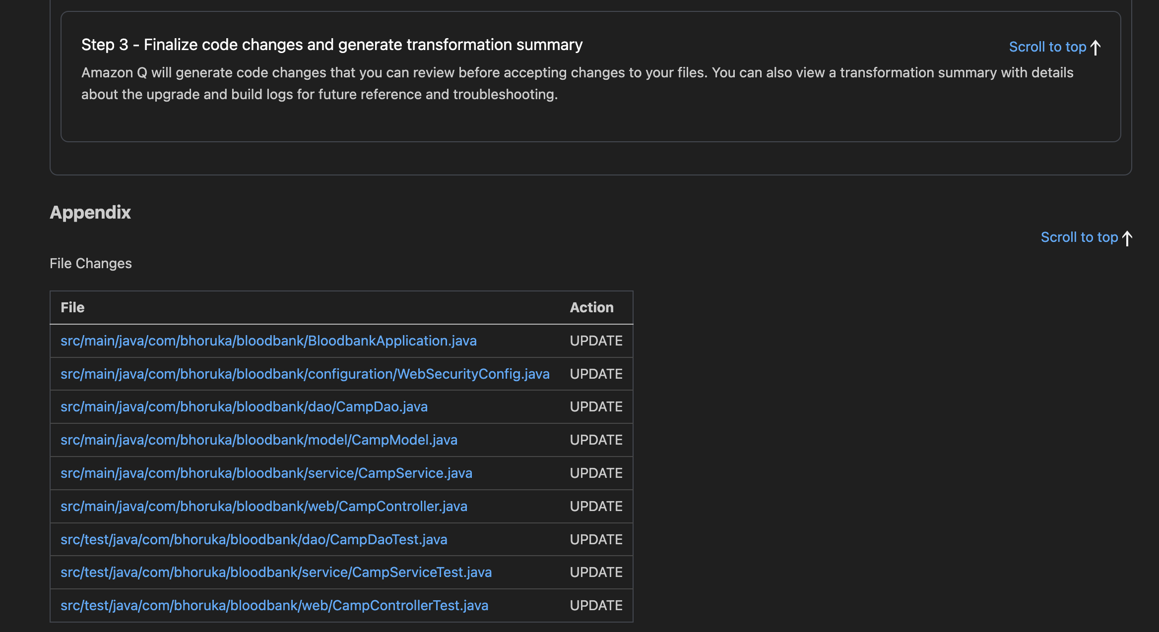Open BloodbankApplication.java file link

268,341
